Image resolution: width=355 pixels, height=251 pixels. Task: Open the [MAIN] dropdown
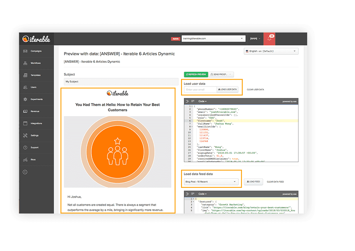click(x=255, y=39)
